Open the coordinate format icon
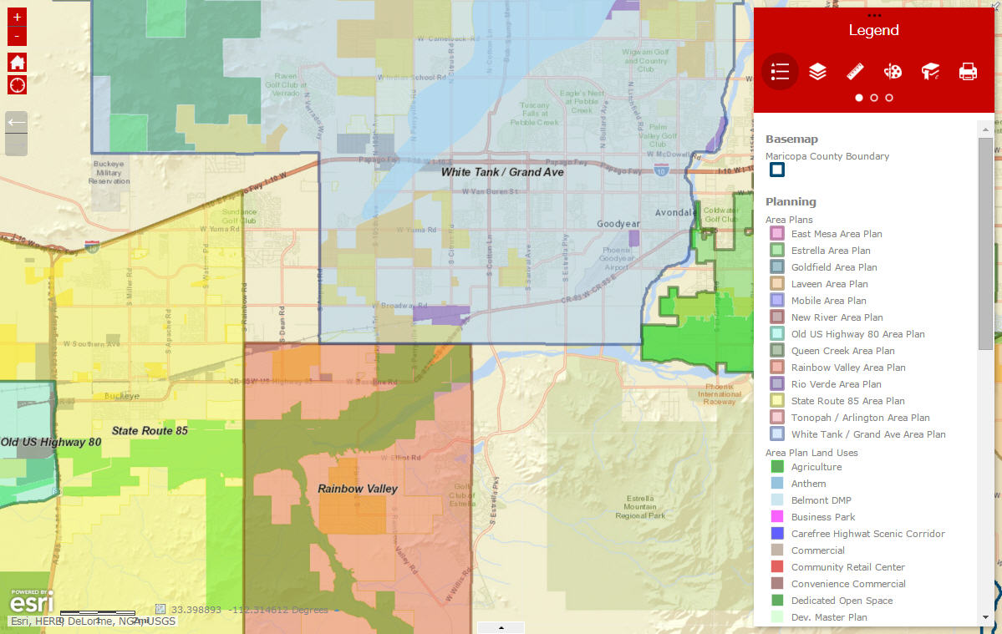The height and width of the screenshot is (634, 1002). 160,609
